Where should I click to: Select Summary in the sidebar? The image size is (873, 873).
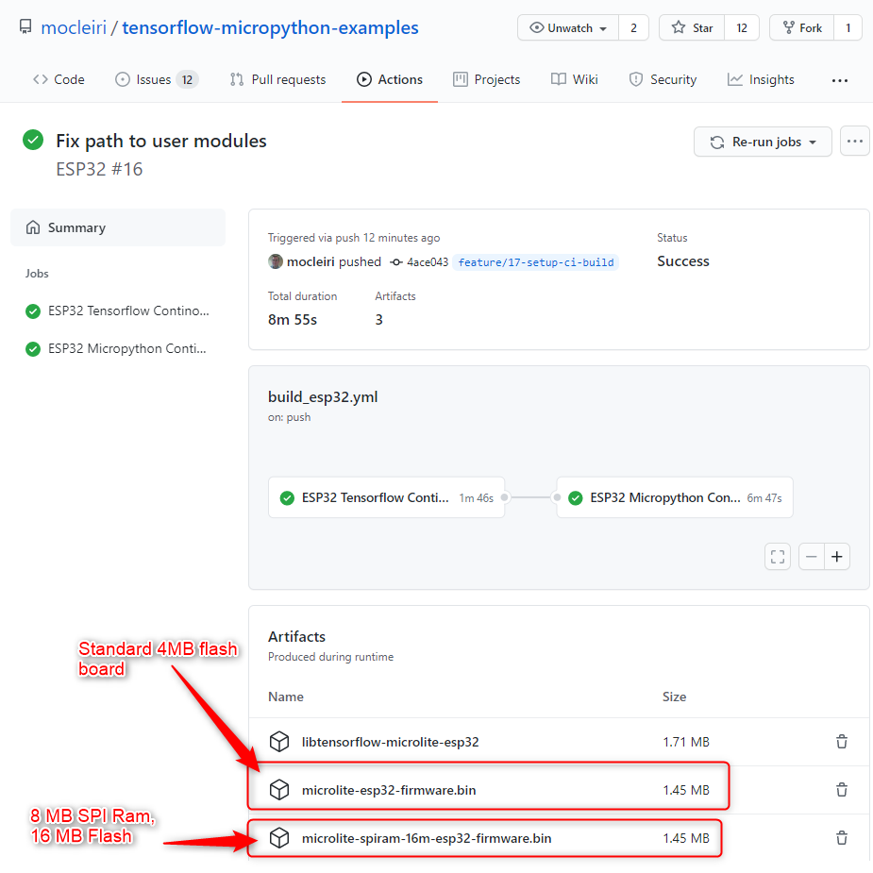[x=118, y=227]
